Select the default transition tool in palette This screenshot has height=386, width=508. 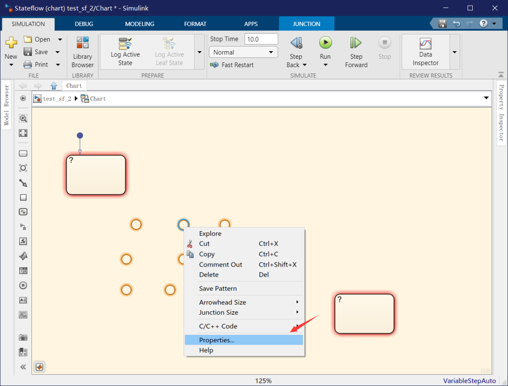23,183
